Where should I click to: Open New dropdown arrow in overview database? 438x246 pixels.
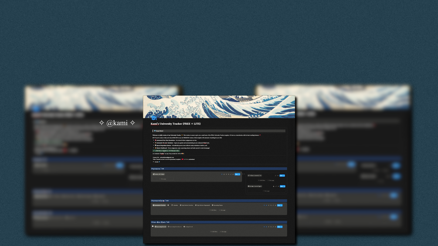coord(282,205)
